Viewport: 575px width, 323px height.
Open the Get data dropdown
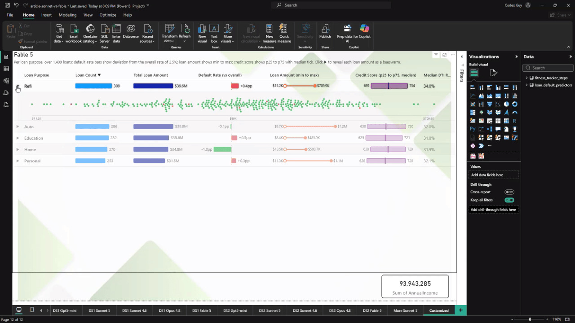click(59, 33)
